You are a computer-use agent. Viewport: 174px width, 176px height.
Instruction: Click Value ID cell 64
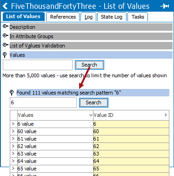coord(131,161)
